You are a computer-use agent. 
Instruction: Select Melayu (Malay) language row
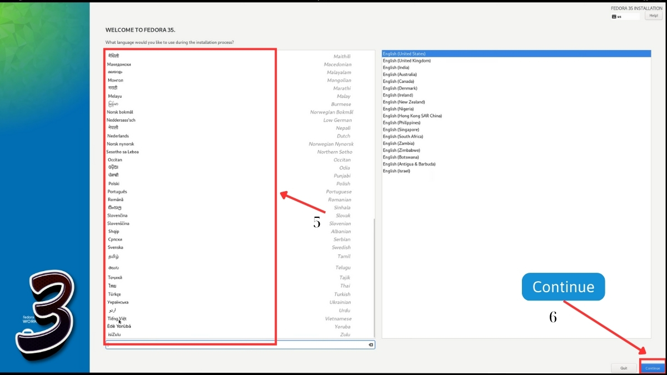pyautogui.click(x=239, y=96)
